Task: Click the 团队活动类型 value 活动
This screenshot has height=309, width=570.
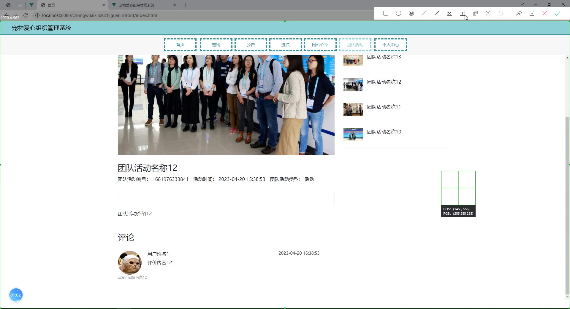Action: tap(309, 179)
